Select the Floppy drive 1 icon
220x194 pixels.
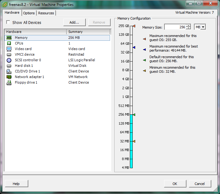(9, 83)
